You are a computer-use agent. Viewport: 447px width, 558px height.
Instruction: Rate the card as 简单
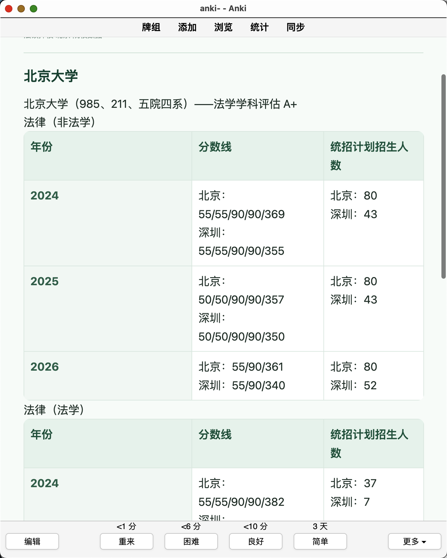tap(320, 541)
